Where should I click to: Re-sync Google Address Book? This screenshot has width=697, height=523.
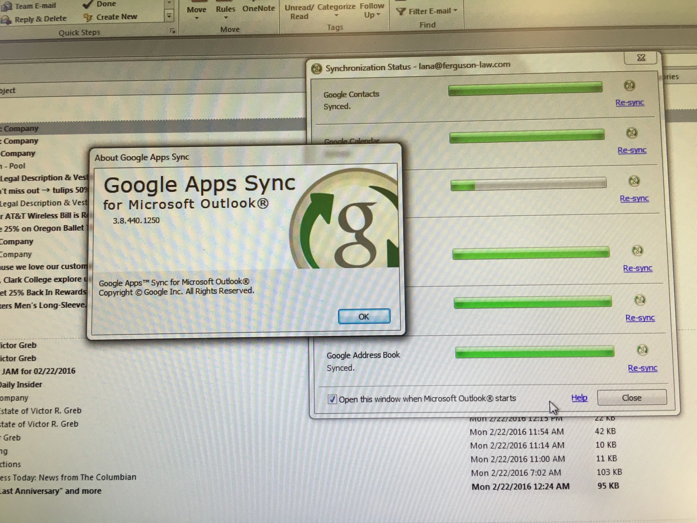pos(642,368)
